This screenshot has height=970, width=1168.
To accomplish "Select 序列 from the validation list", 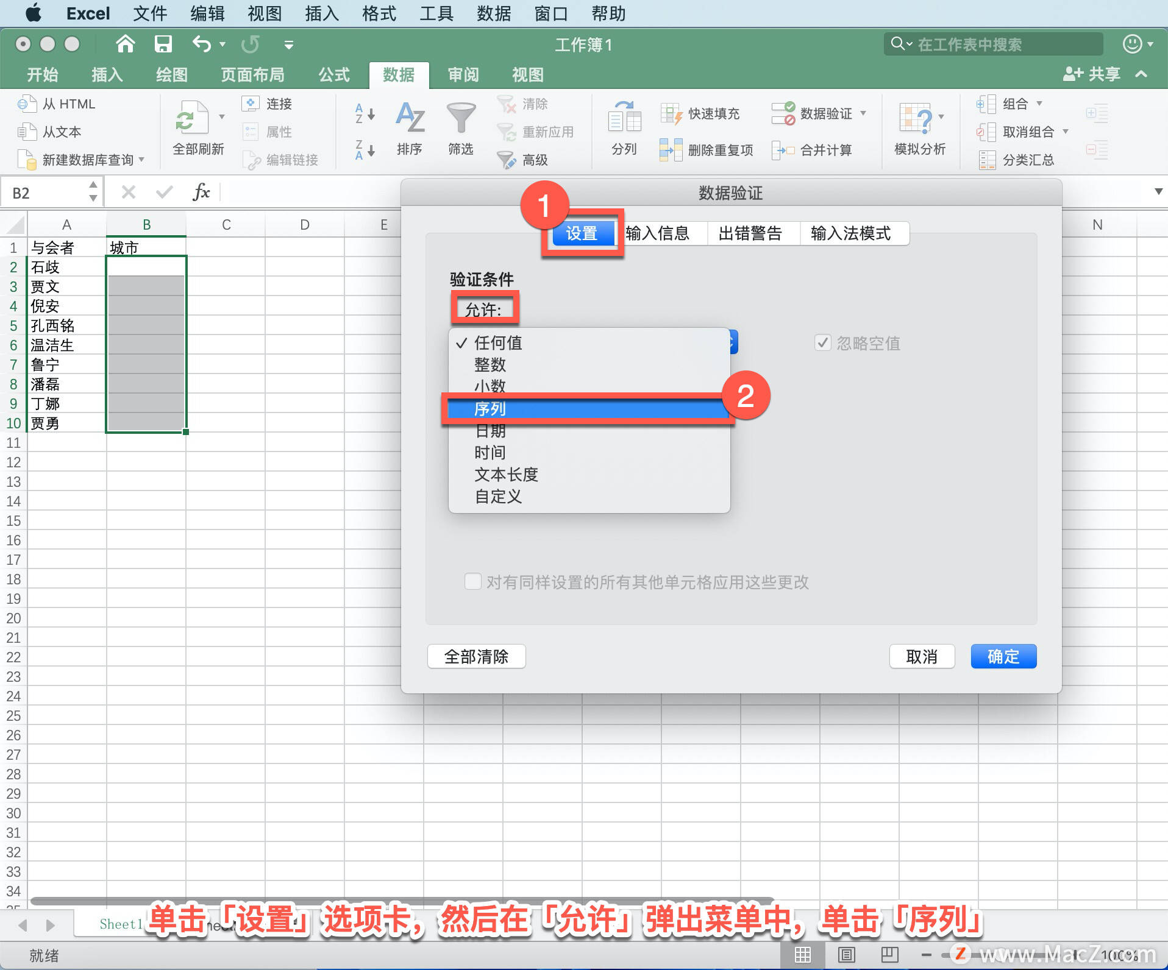I will click(x=491, y=409).
